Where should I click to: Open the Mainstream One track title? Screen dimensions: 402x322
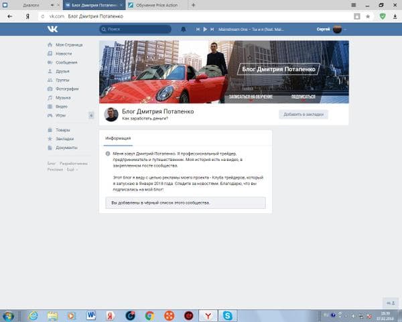pos(251,30)
